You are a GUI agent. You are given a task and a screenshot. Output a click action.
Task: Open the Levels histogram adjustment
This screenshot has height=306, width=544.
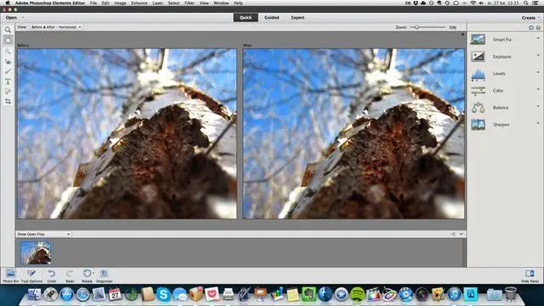(478, 74)
